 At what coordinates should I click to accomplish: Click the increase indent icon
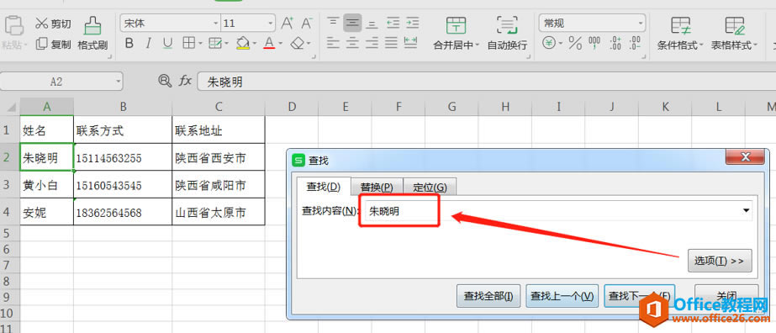(412, 23)
